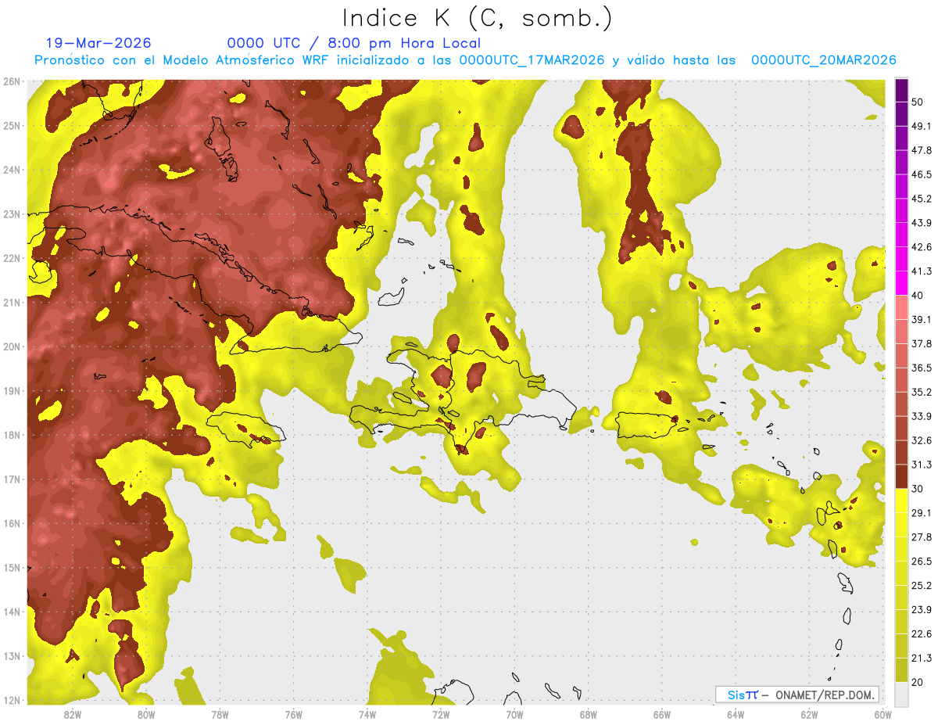Click the colorbar label "42.6"
This screenshot has width=938, height=725.
coord(922,247)
